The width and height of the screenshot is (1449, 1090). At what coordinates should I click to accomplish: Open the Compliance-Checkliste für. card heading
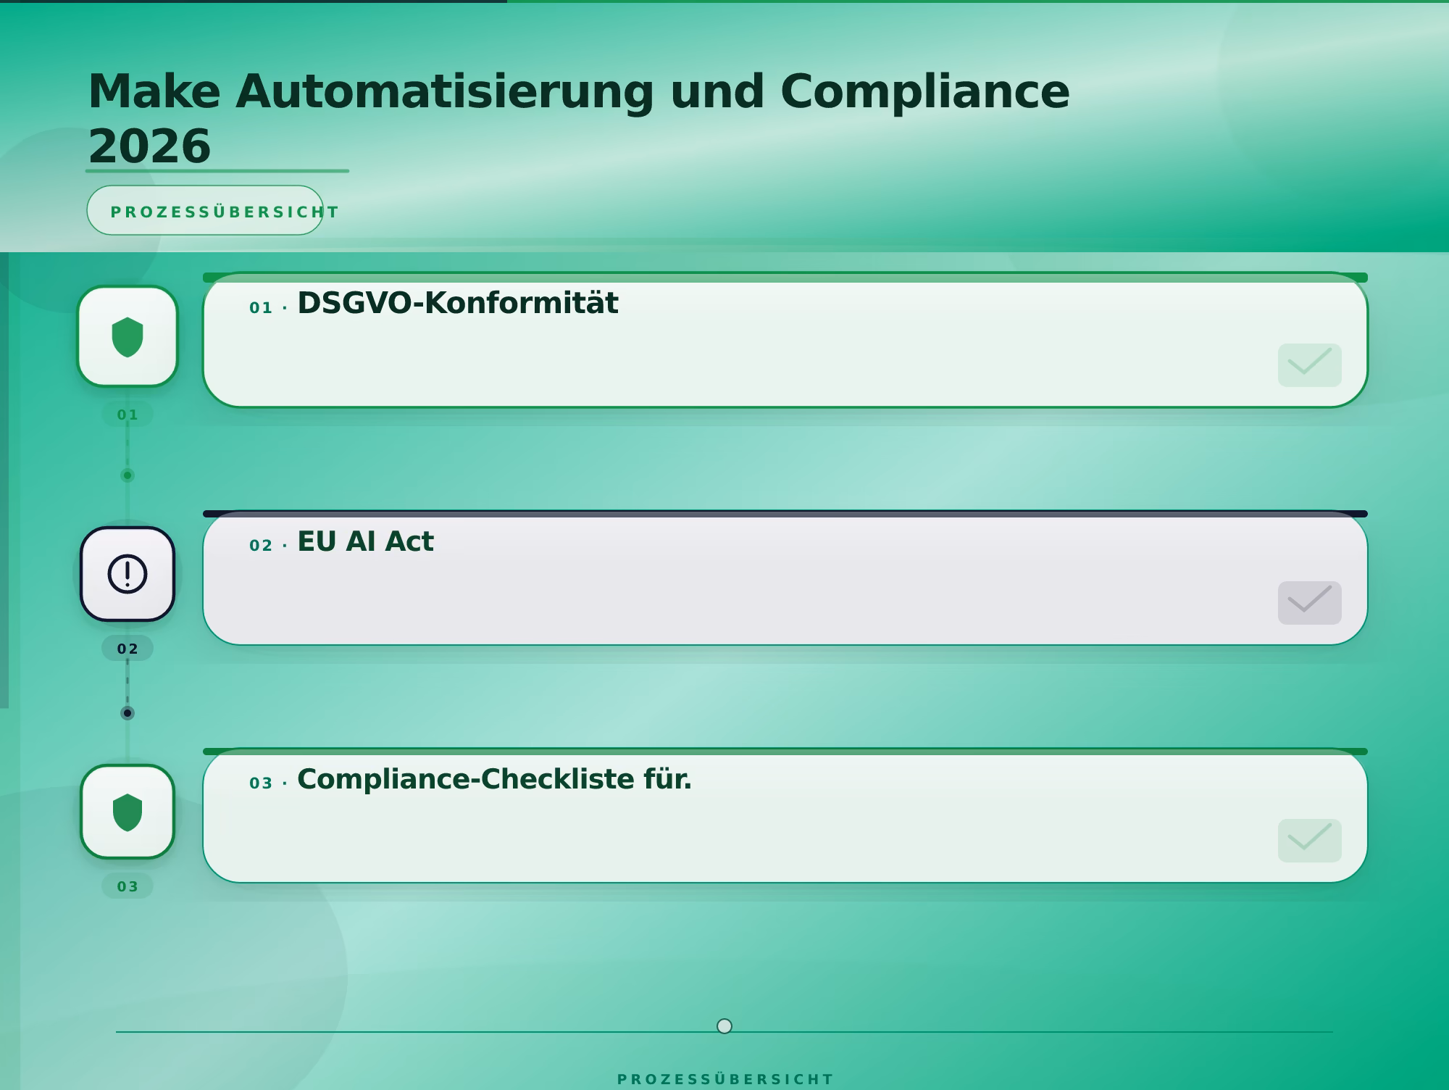click(x=494, y=779)
